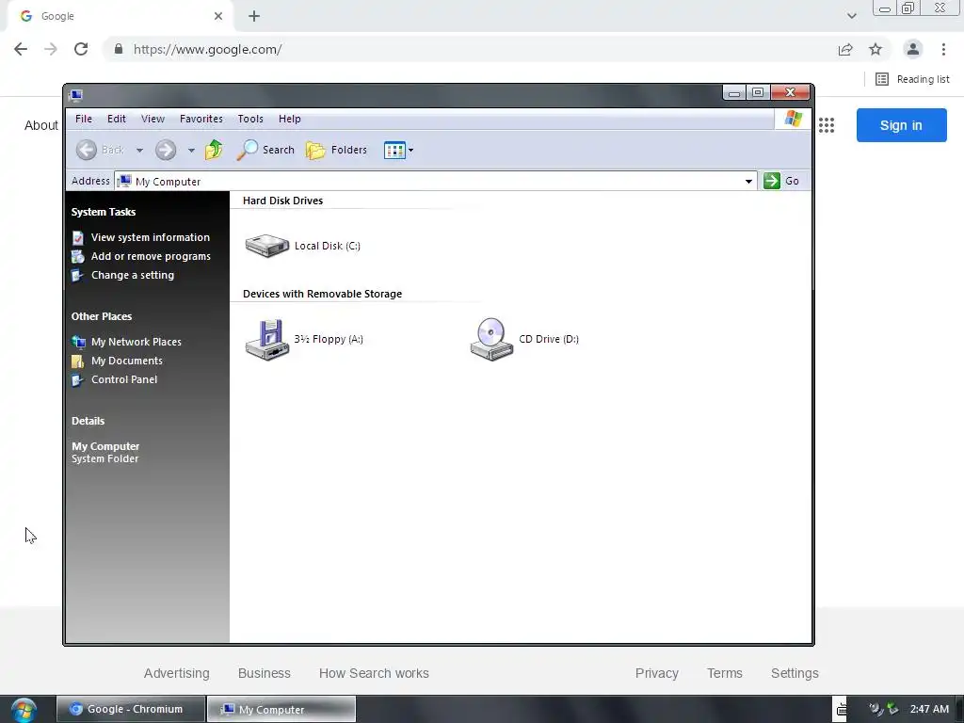This screenshot has height=723, width=964.
Task: Click the Advertising footer link
Action: coord(176,673)
